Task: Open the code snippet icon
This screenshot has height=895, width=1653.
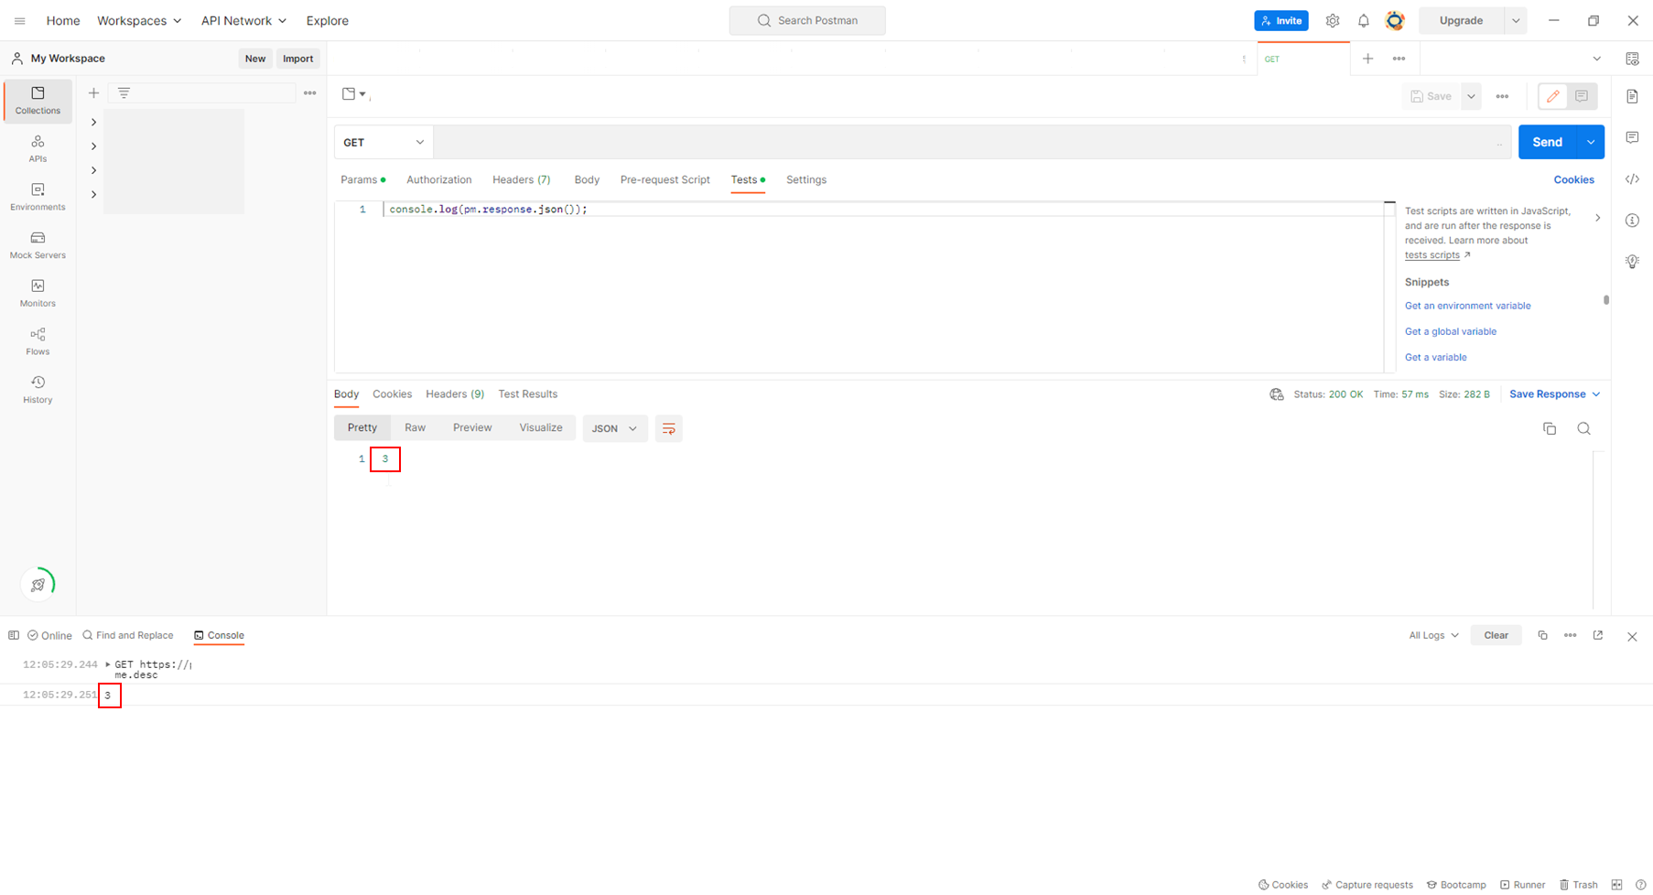Action: click(x=1632, y=179)
